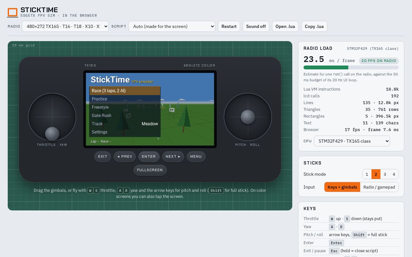Screen dimensions: 412x257
Task: Click the Meadow track value
Action: [x=150, y=124]
